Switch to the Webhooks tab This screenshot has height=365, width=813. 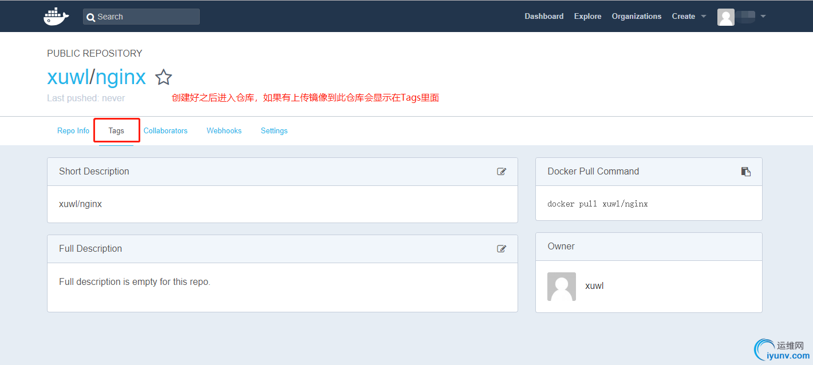pos(224,130)
